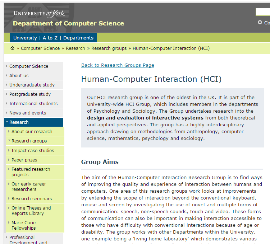Image resolution: width=270 pixels, height=244 pixels.
Task: Expand the arrow beside About us
Action: 6,75
